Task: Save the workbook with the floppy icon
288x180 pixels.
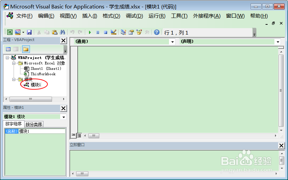Action: (29, 32)
